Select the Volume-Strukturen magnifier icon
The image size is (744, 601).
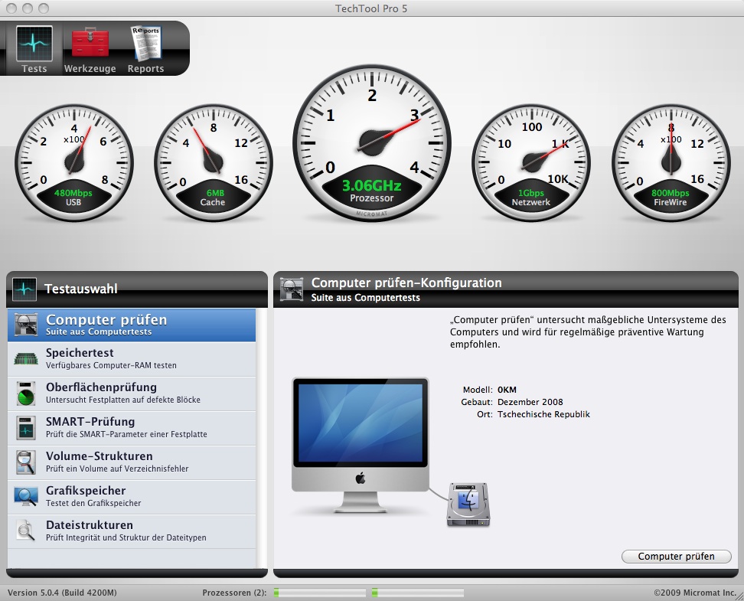point(25,462)
